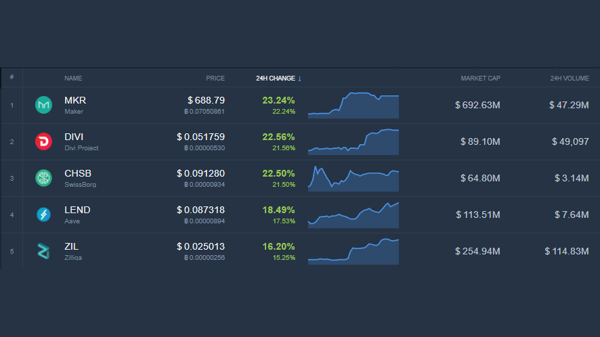Sort table by NAME column
600x337 pixels.
pyautogui.click(x=73, y=78)
